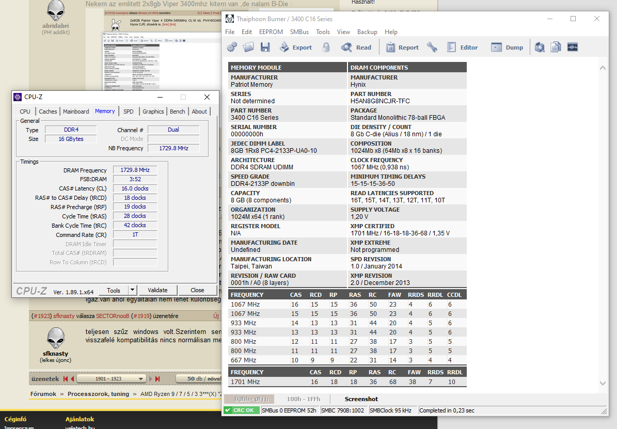Click the CPU-Z title bar app icon
The width and height of the screenshot is (617, 429).
click(18, 97)
